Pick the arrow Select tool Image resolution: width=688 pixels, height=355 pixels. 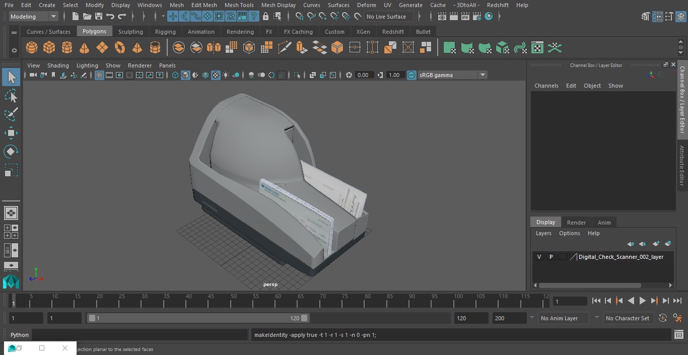[x=11, y=77]
